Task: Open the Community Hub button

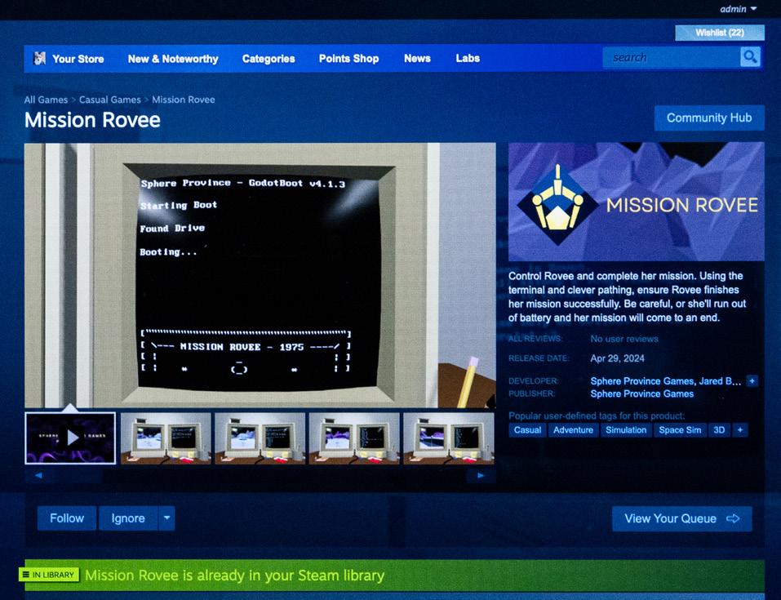Action: 709,118
